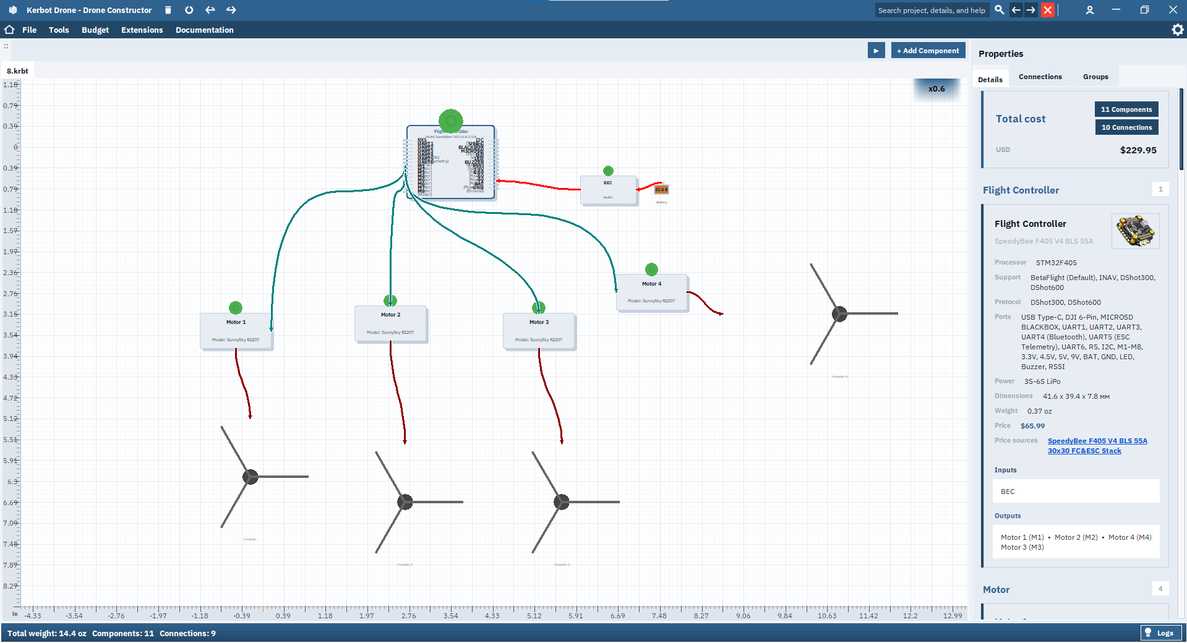The width and height of the screenshot is (1187, 643).
Task: Click the x0.6 zoom indicator
Action: pos(936,88)
